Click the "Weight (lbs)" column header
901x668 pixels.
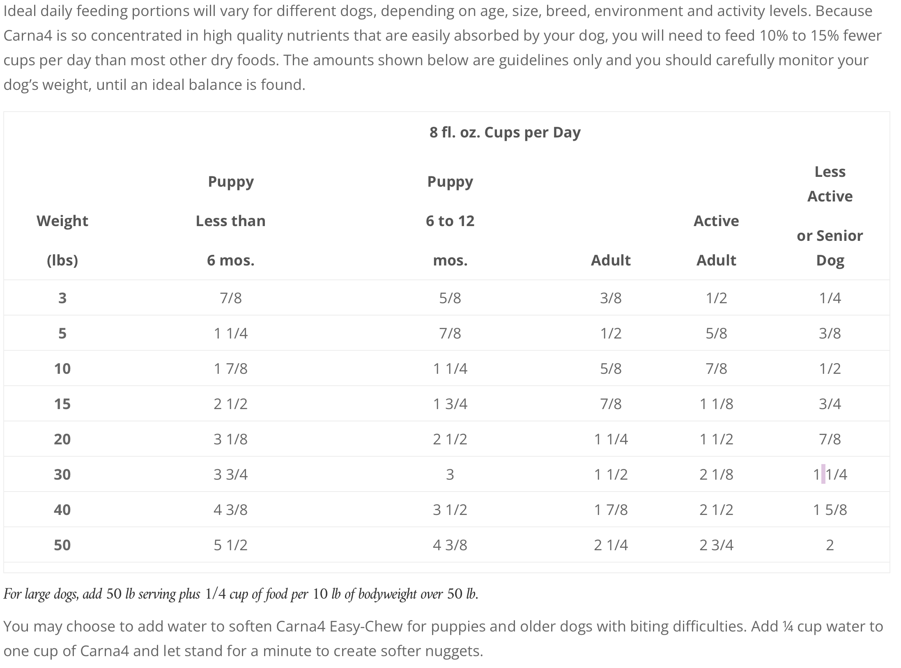(x=62, y=240)
